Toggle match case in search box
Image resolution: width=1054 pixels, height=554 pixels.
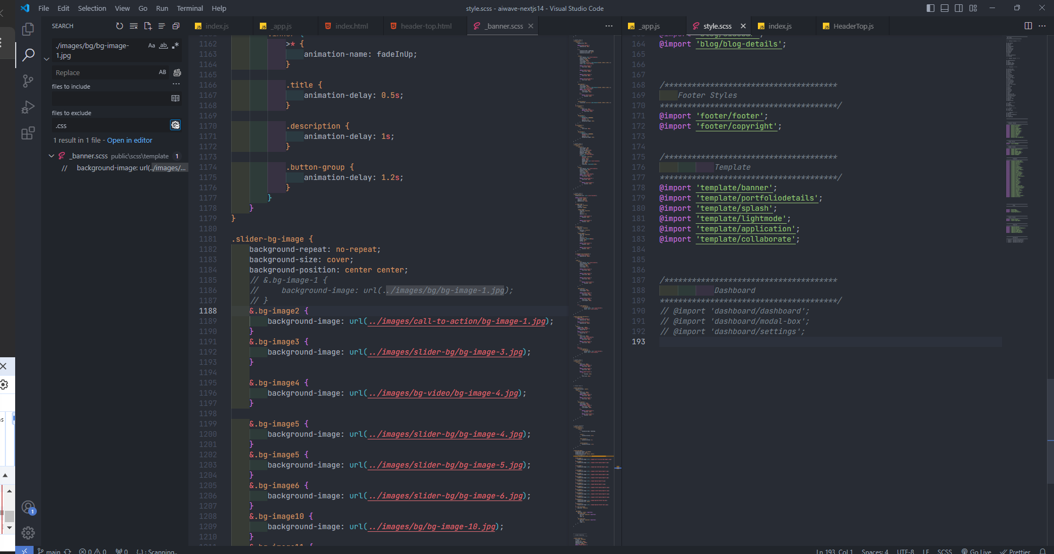[152, 46]
